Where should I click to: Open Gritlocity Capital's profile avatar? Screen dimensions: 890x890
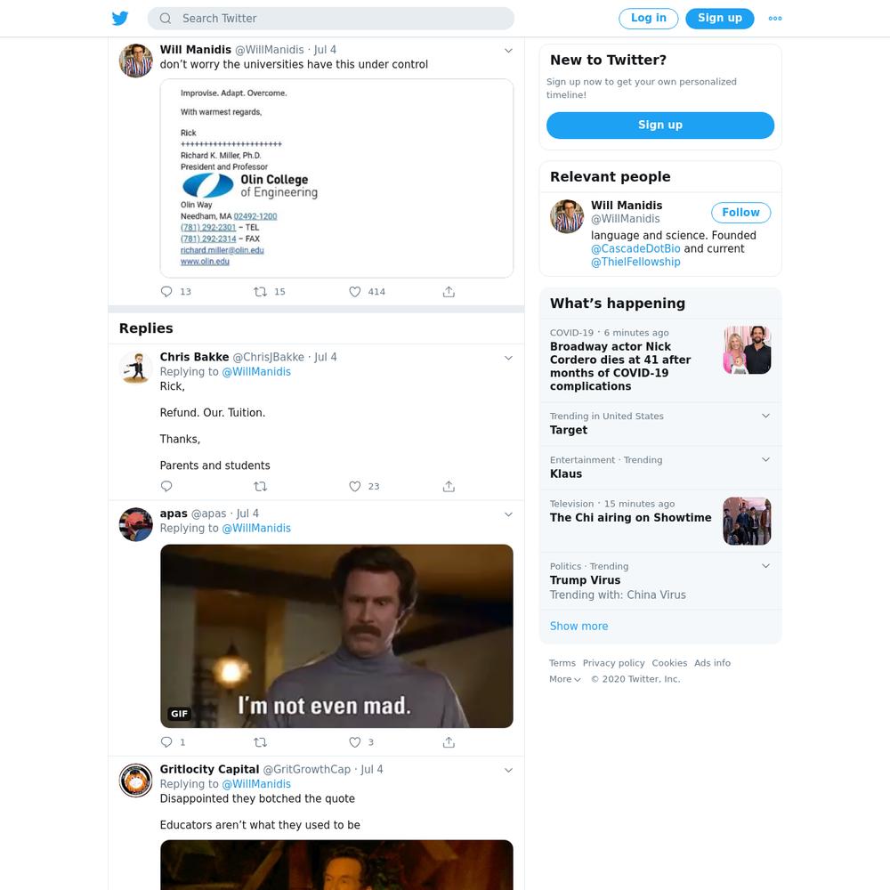click(x=135, y=781)
